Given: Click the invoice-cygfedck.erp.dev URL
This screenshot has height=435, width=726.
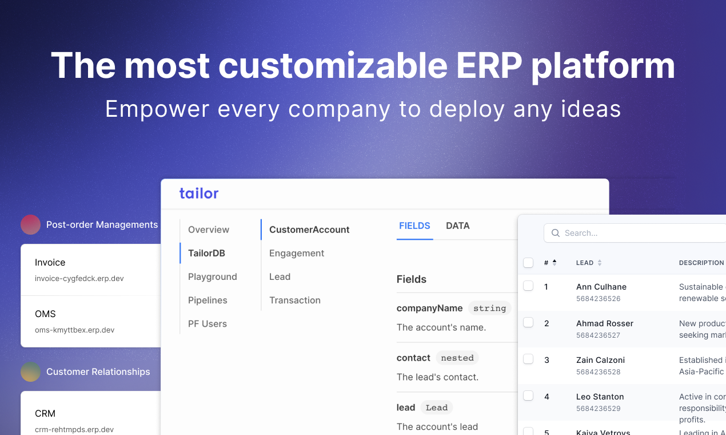Looking at the screenshot, I should (79, 279).
